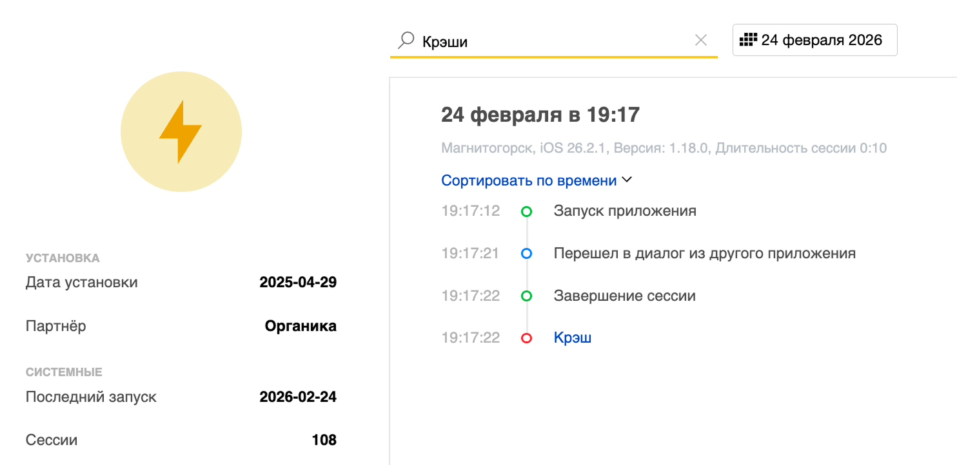Click the magnifier icon in the search bar
957x465 pixels.
tap(405, 39)
